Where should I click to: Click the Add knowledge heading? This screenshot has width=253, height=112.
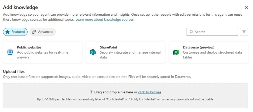click(x=20, y=7)
